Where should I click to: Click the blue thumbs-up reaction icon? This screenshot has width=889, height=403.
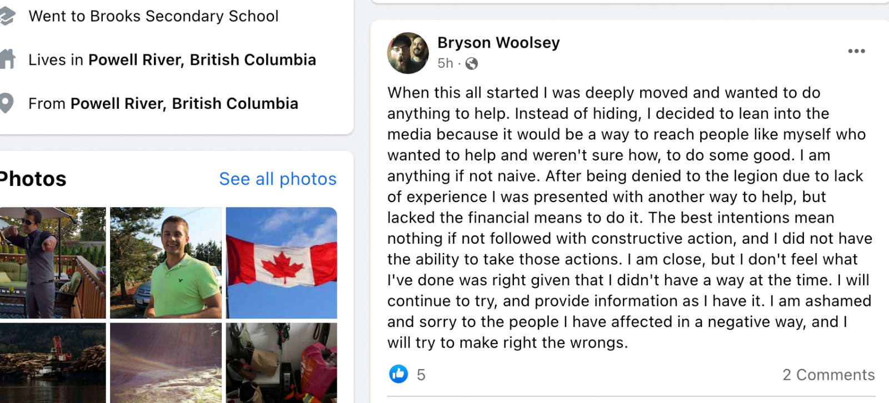399,374
